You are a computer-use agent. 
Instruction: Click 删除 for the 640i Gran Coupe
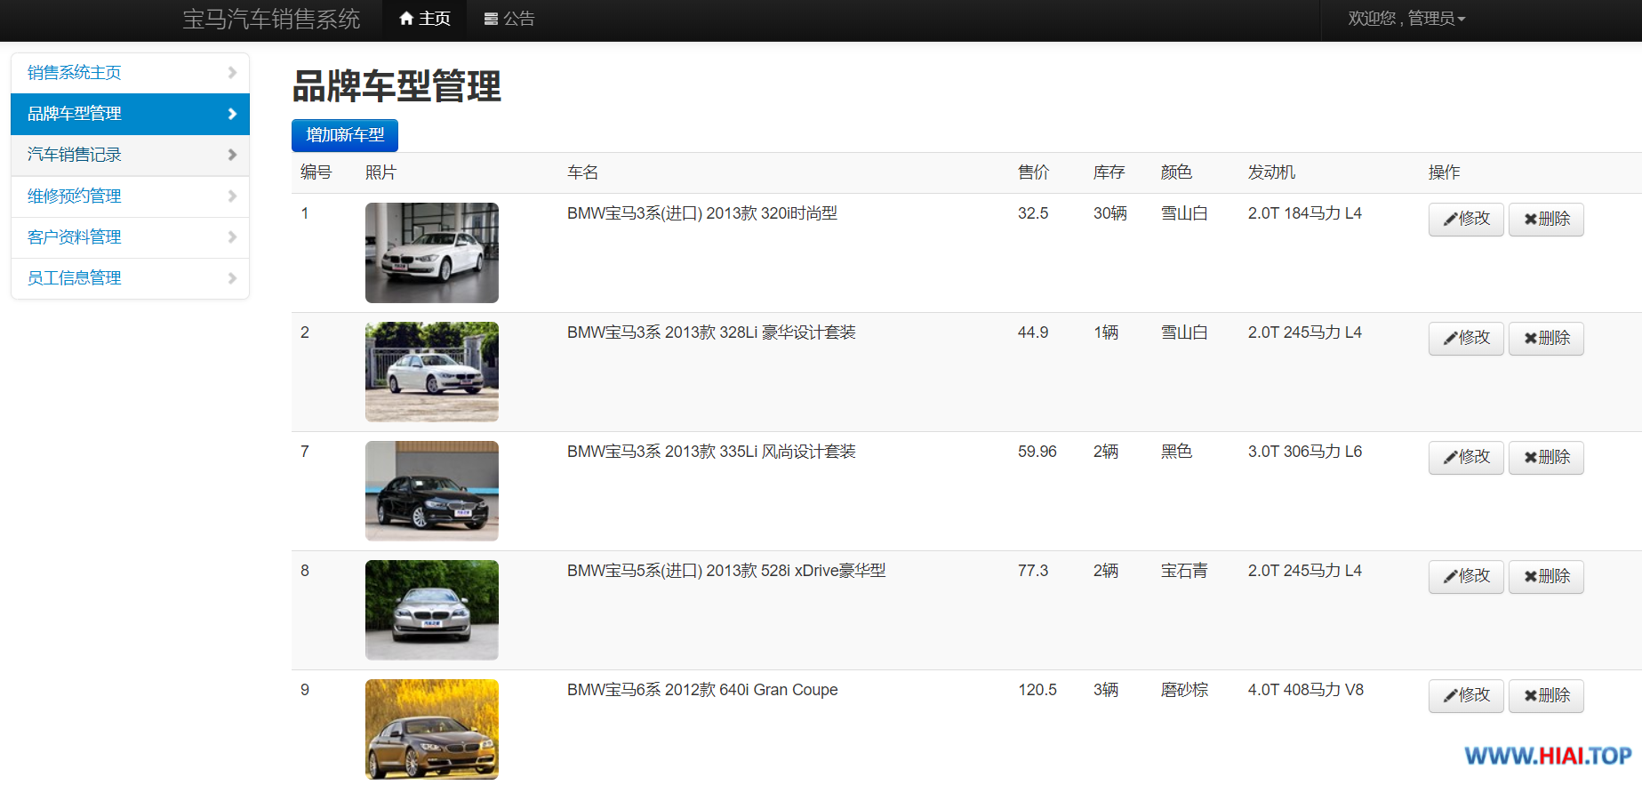[1546, 695]
